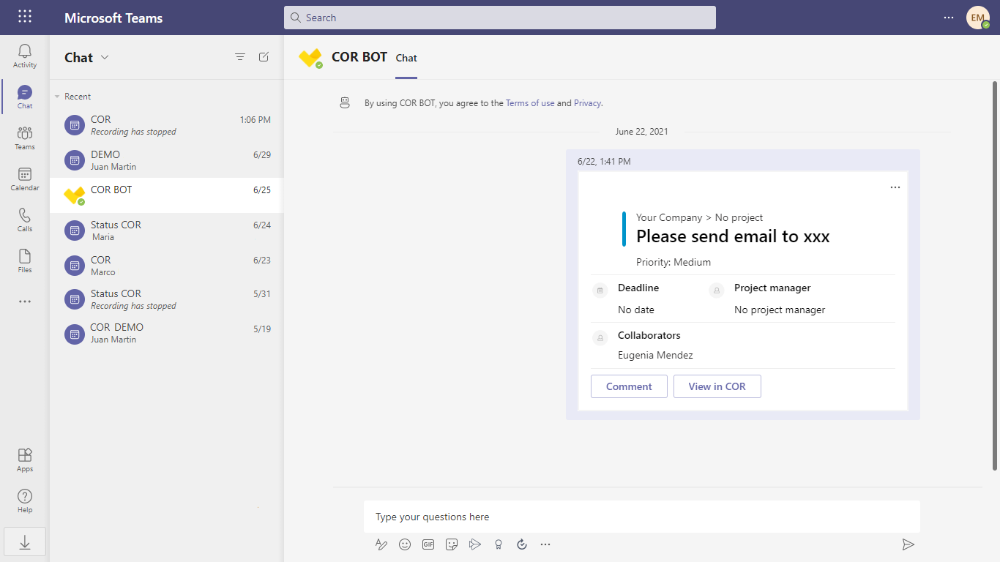The height and width of the screenshot is (562, 1000).
Task: Open the COR chat with Recording has stopped, 1:06 PM
Action: pos(166,125)
